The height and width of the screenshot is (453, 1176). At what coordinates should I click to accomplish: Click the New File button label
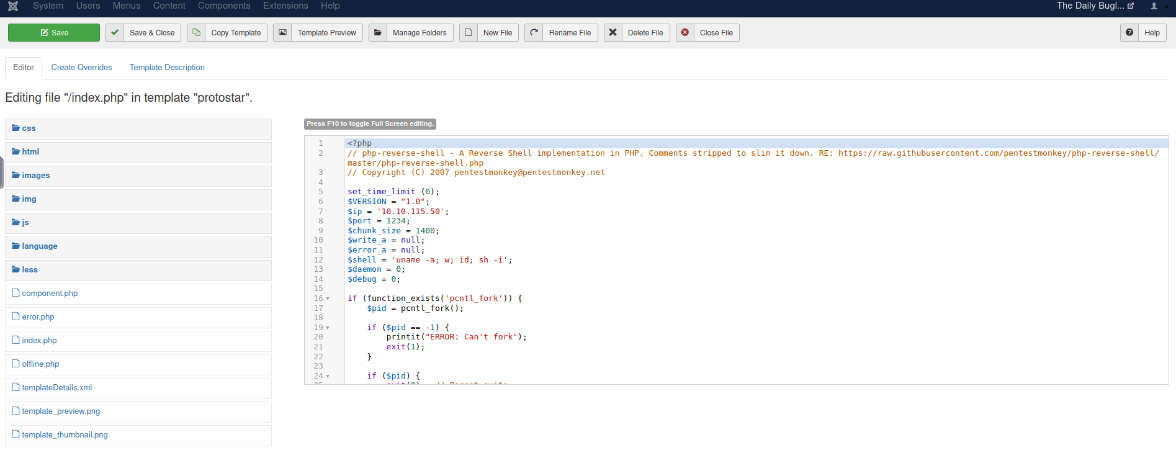coord(498,33)
